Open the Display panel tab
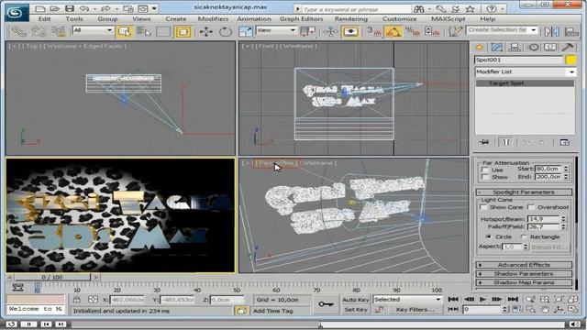Screen dimensions: 587x330 [550, 48]
